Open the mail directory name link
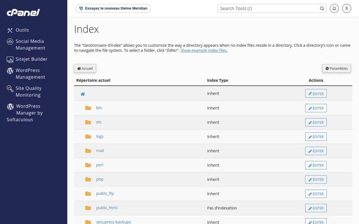 (x=100, y=151)
